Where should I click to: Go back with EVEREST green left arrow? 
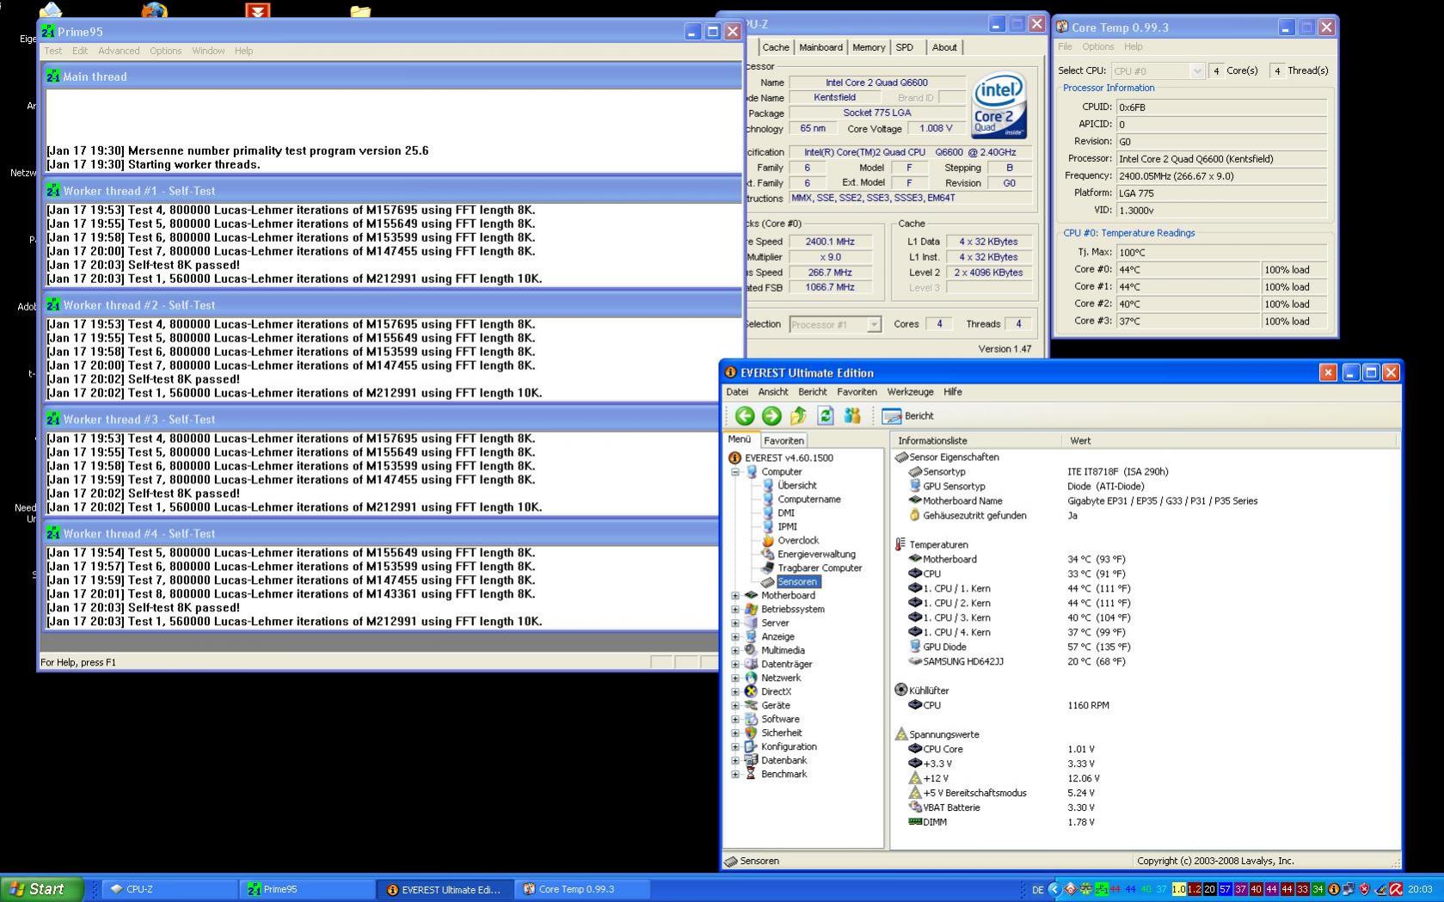pos(745,416)
